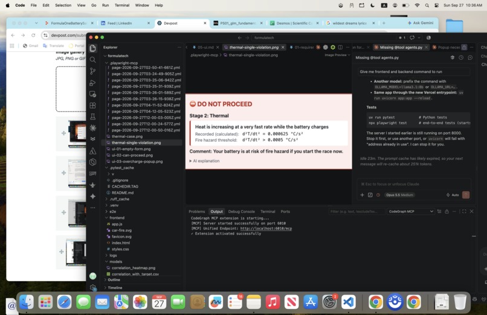Click the Spotlight search icon in menu bar
The width and height of the screenshot is (487, 315).
click(x=427, y=5)
